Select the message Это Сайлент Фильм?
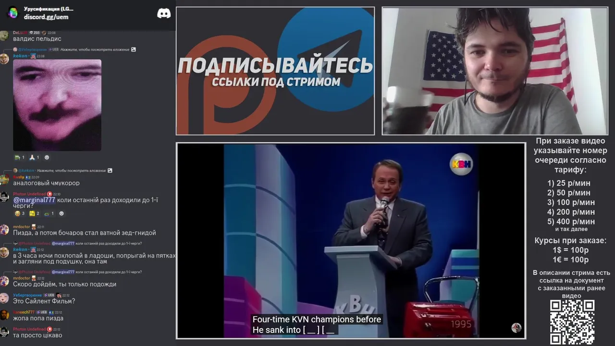This screenshot has height=346, width=615. point(44,301)
